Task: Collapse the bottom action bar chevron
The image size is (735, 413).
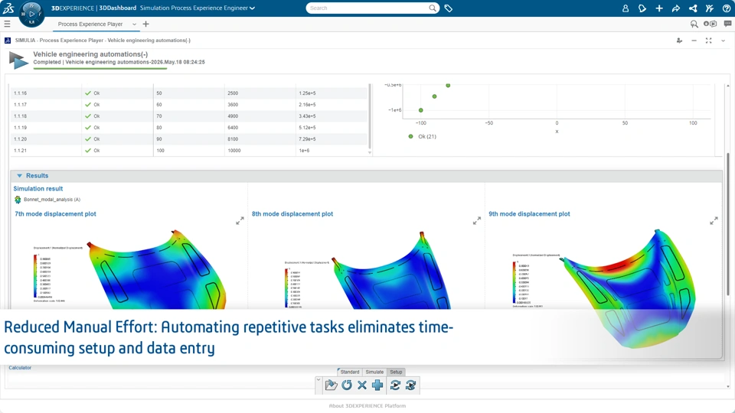Action: click(x=318, y=380)
